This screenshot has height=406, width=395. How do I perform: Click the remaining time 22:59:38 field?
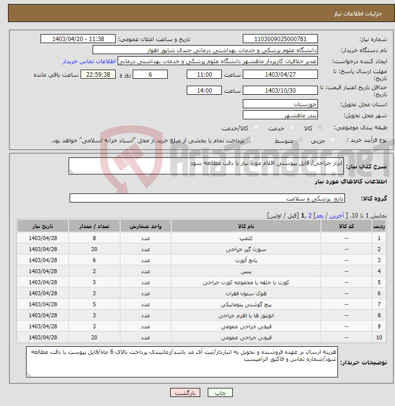(x=98, y=75)
